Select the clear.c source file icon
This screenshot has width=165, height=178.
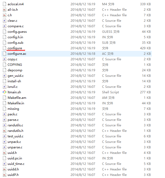pyautogui.click(x=4, y=21)
